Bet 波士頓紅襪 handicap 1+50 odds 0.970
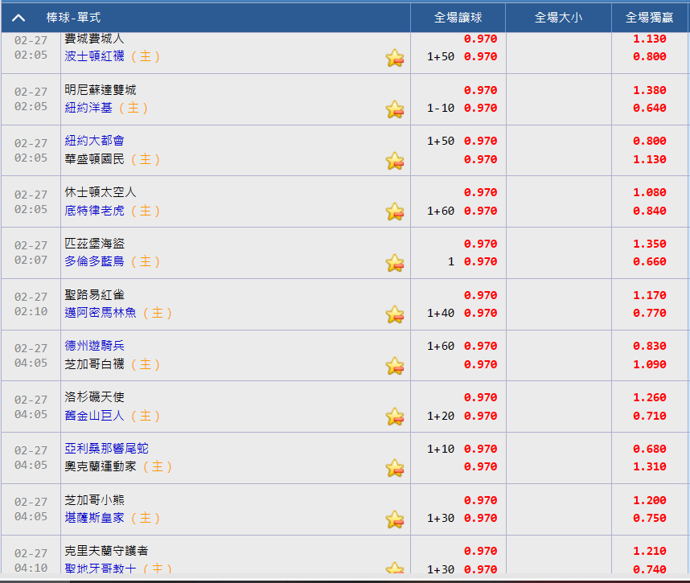 tap(481, 56)
